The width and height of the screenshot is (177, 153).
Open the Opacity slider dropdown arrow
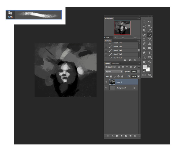click(138, 72)
